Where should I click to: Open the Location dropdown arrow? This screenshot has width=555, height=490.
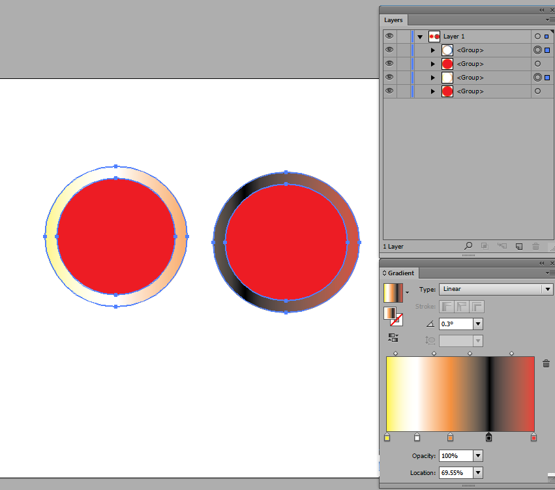point(478,472)
